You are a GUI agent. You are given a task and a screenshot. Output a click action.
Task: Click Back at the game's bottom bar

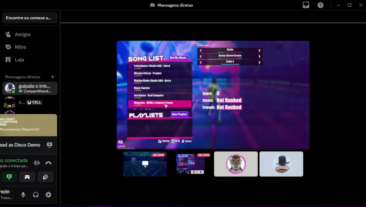pos(176,141)
